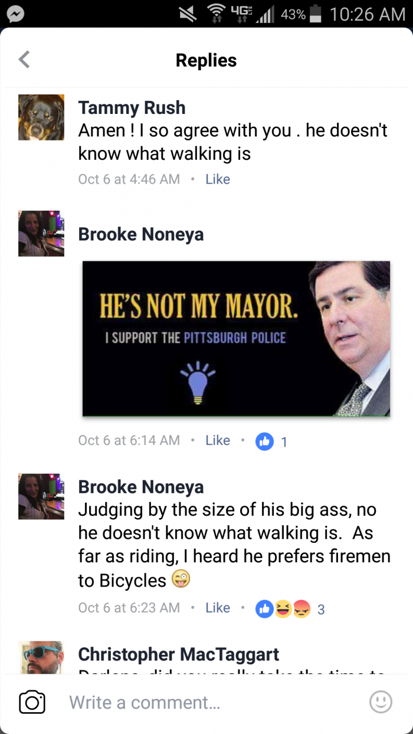Open camera icon to attach photo
The height and width of the screenshot is (734, 413).
point(32,702)
